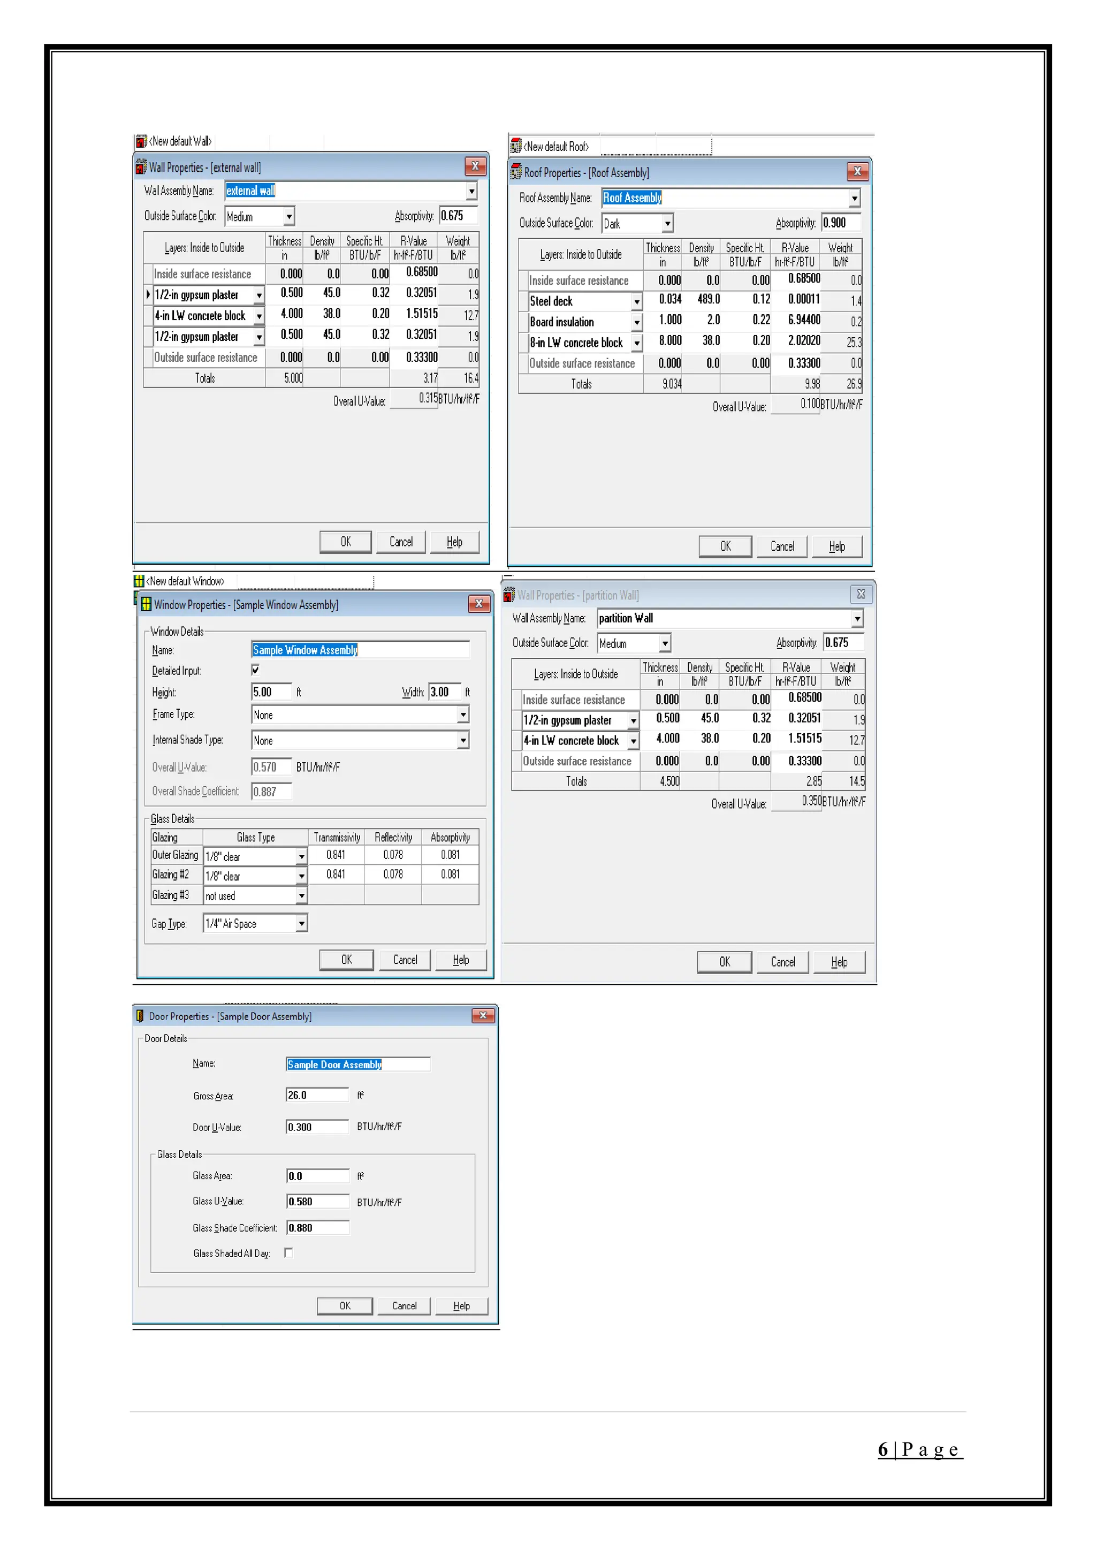Enable the Glass Shaded All Day checkbox
The image size is (1096, 1550).
point(289,1253)
